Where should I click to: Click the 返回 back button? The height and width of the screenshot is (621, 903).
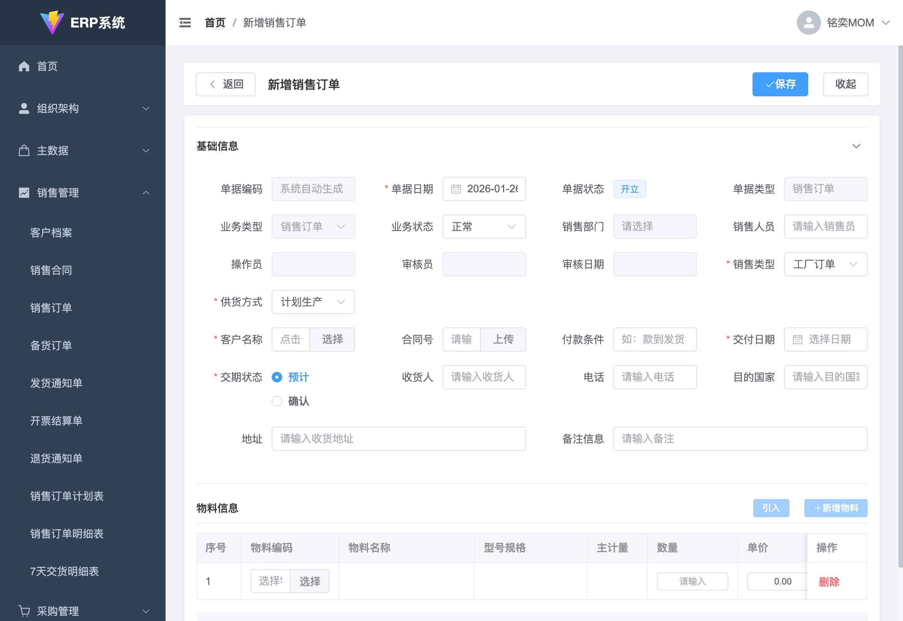[225, 84]
